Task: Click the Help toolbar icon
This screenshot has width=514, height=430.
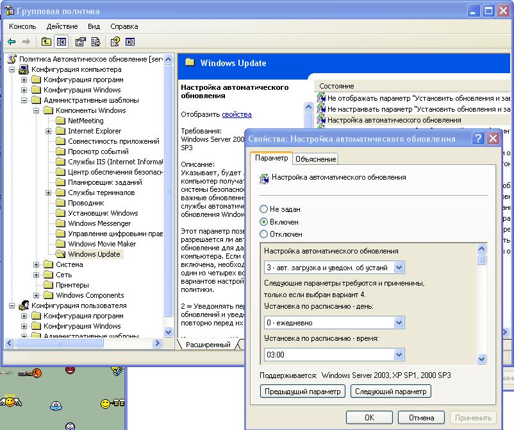Action: pos(115,42)
